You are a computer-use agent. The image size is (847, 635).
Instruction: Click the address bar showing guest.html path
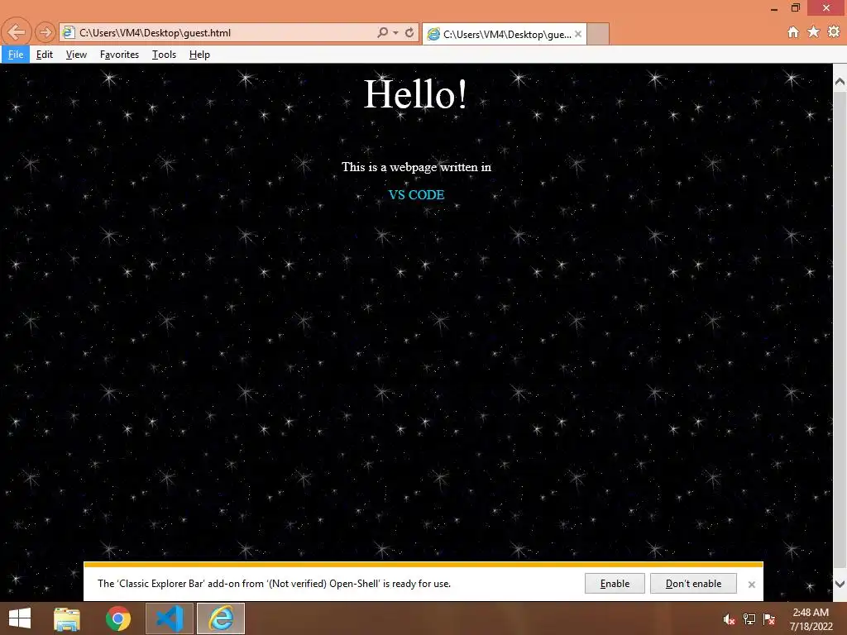tap(239, 33)
